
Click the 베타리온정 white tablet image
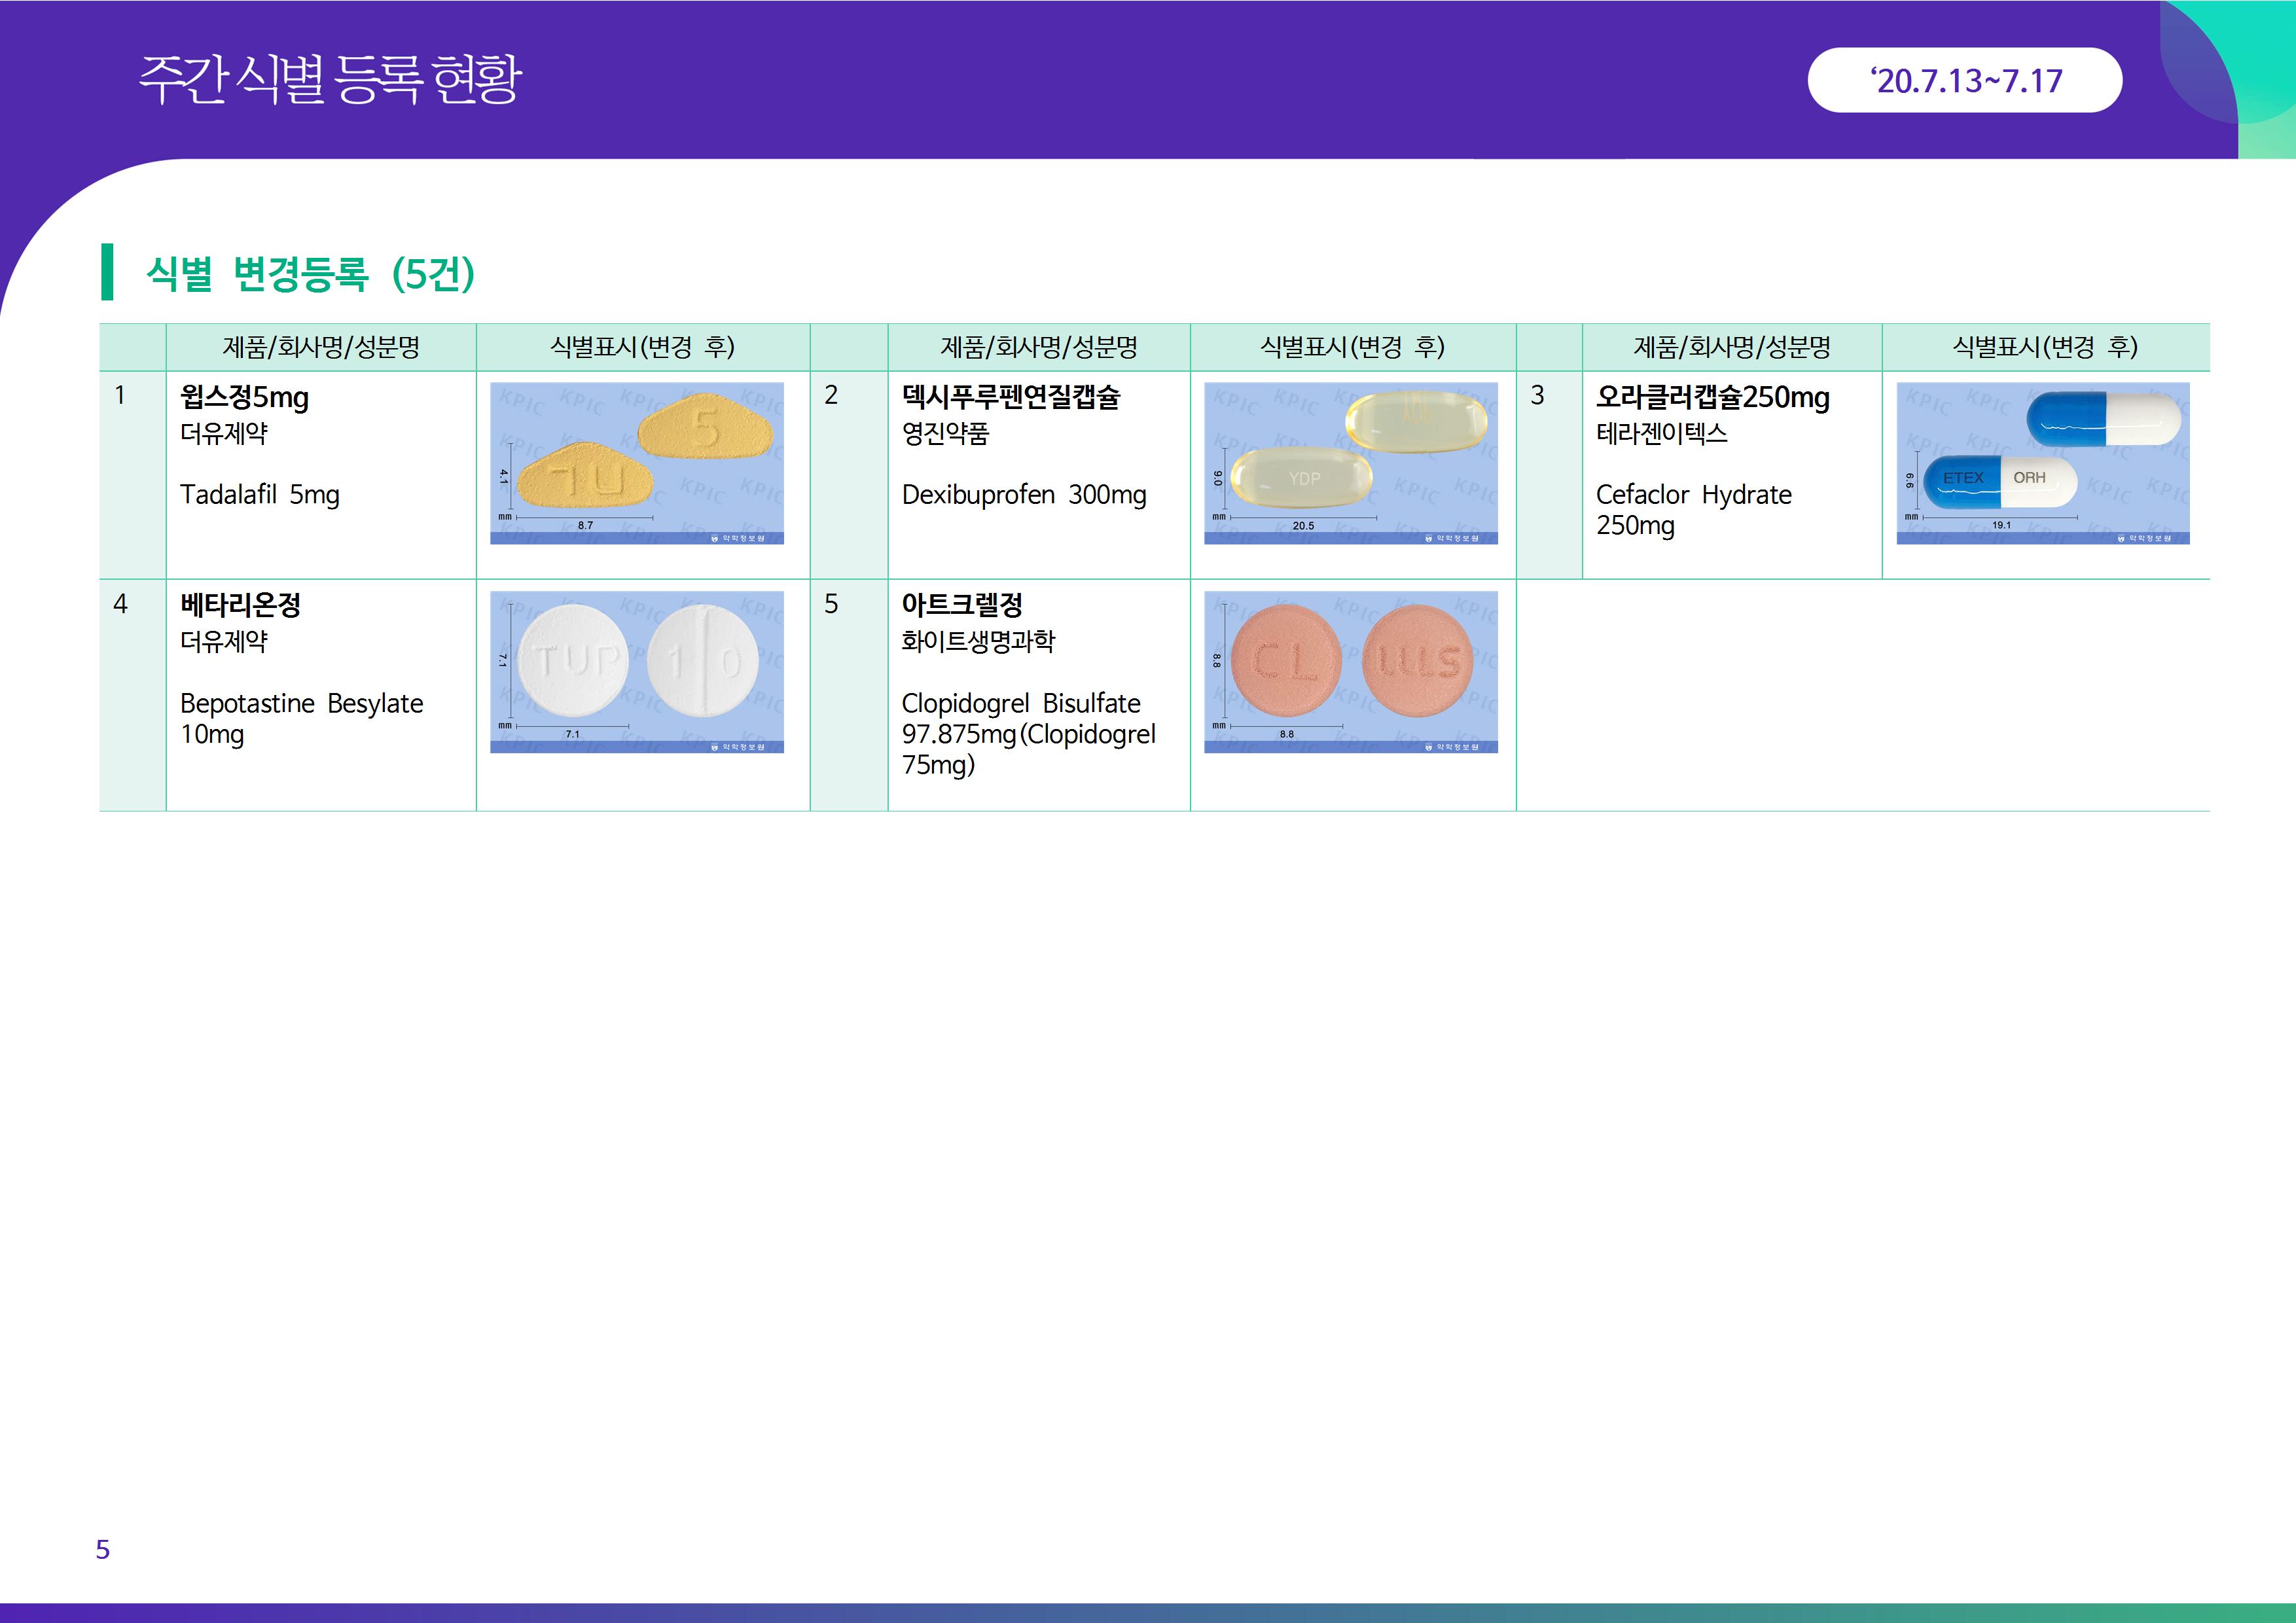coord(636,671)
